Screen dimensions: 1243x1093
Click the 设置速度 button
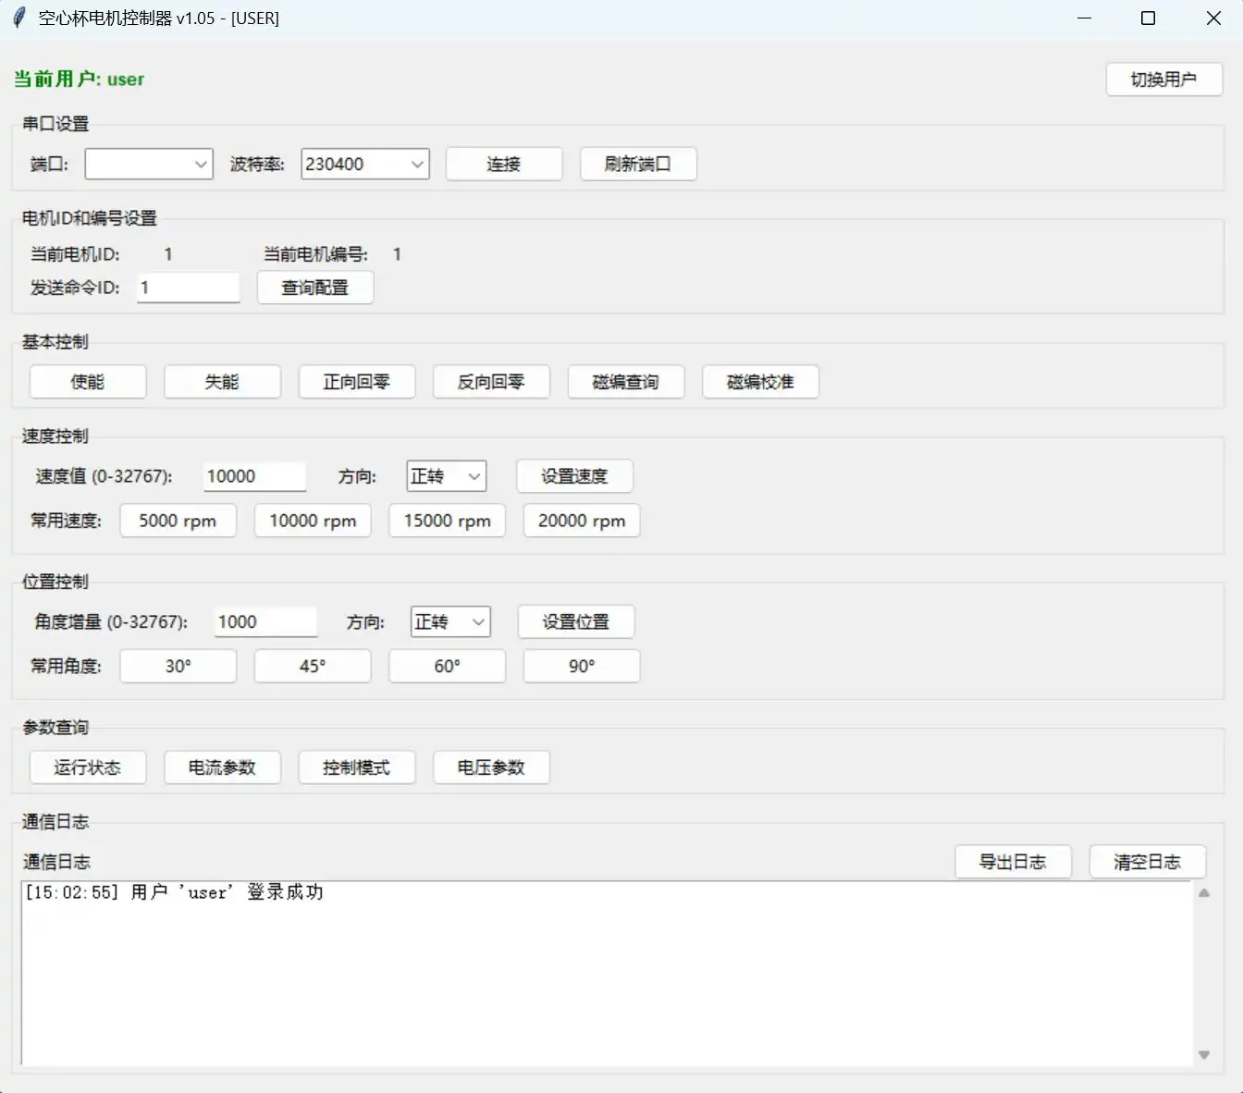[574, 476]
